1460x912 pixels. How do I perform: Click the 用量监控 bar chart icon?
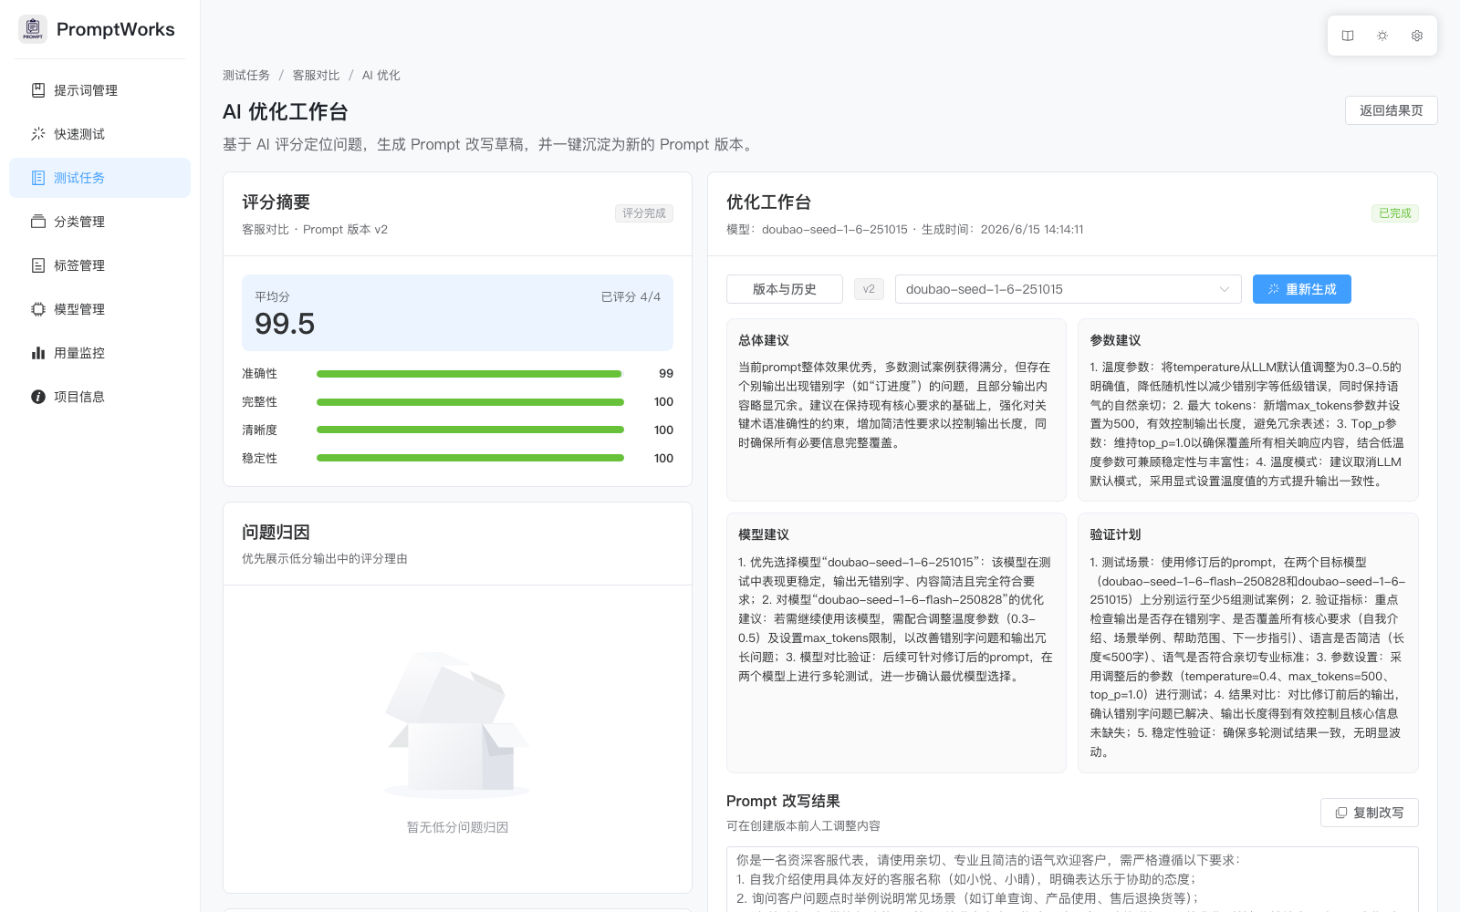pyautogui.click(x=38, y=353)
